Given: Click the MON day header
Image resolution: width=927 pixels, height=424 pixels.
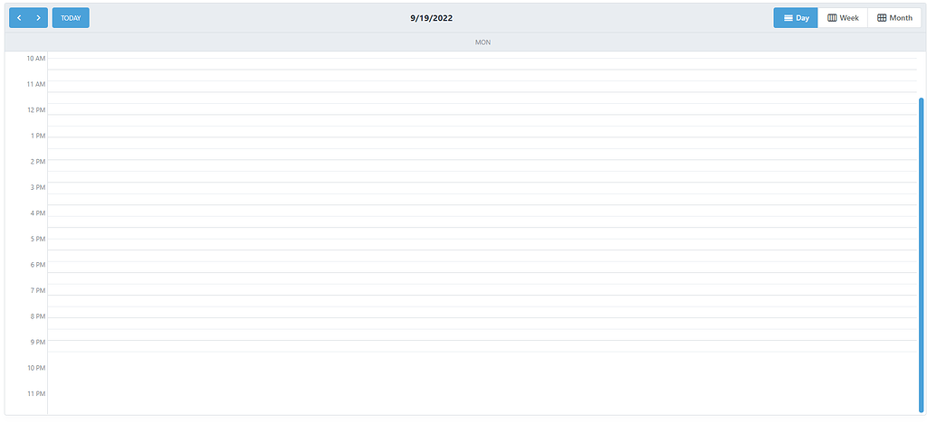Looking at the screenshot, I should (483, 42).
